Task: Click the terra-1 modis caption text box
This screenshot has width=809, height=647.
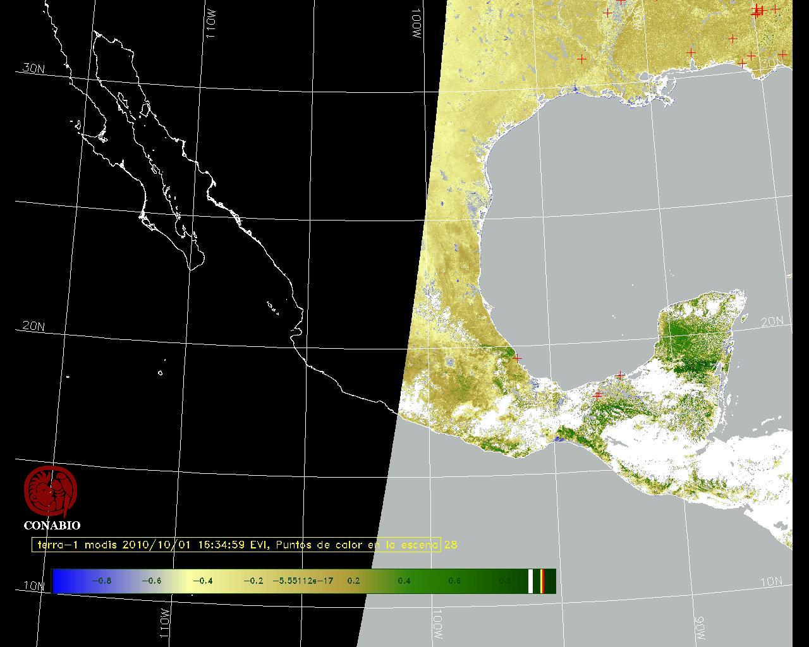Action: click(236, 545)
